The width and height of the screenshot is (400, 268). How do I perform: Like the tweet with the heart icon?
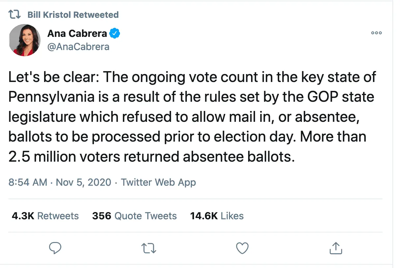click(243, 248)
